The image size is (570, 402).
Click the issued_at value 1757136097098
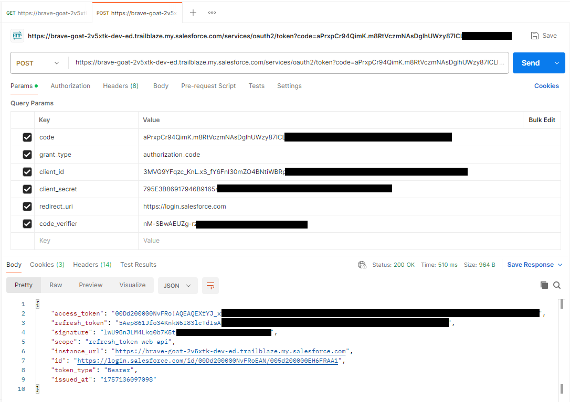click(128, 379)
